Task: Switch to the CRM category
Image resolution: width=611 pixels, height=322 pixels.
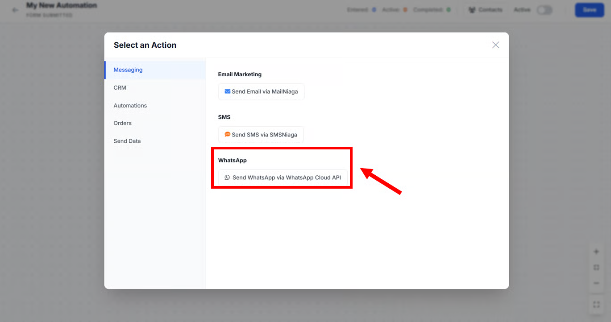Action: pos(120,88)
